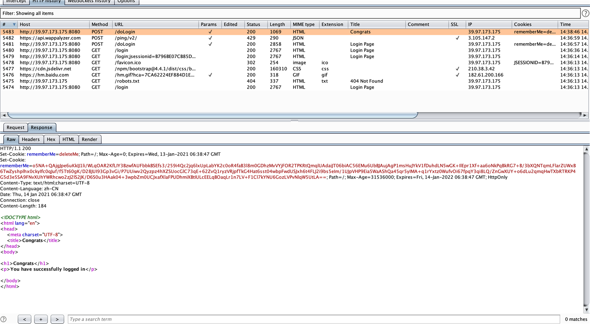
Task: Select request number 5474 in history
Action: coord(294,87)
